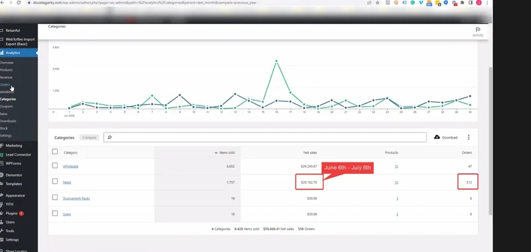This screenshot has width=531, height=252.
Task: Open Chrome's three-dot menu
Action: click(487, 3)
